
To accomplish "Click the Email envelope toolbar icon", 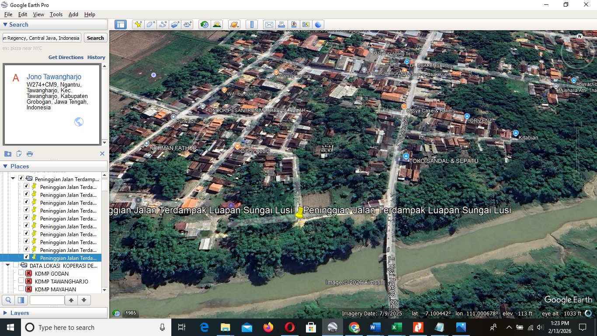I will click(x=269, y=24).
